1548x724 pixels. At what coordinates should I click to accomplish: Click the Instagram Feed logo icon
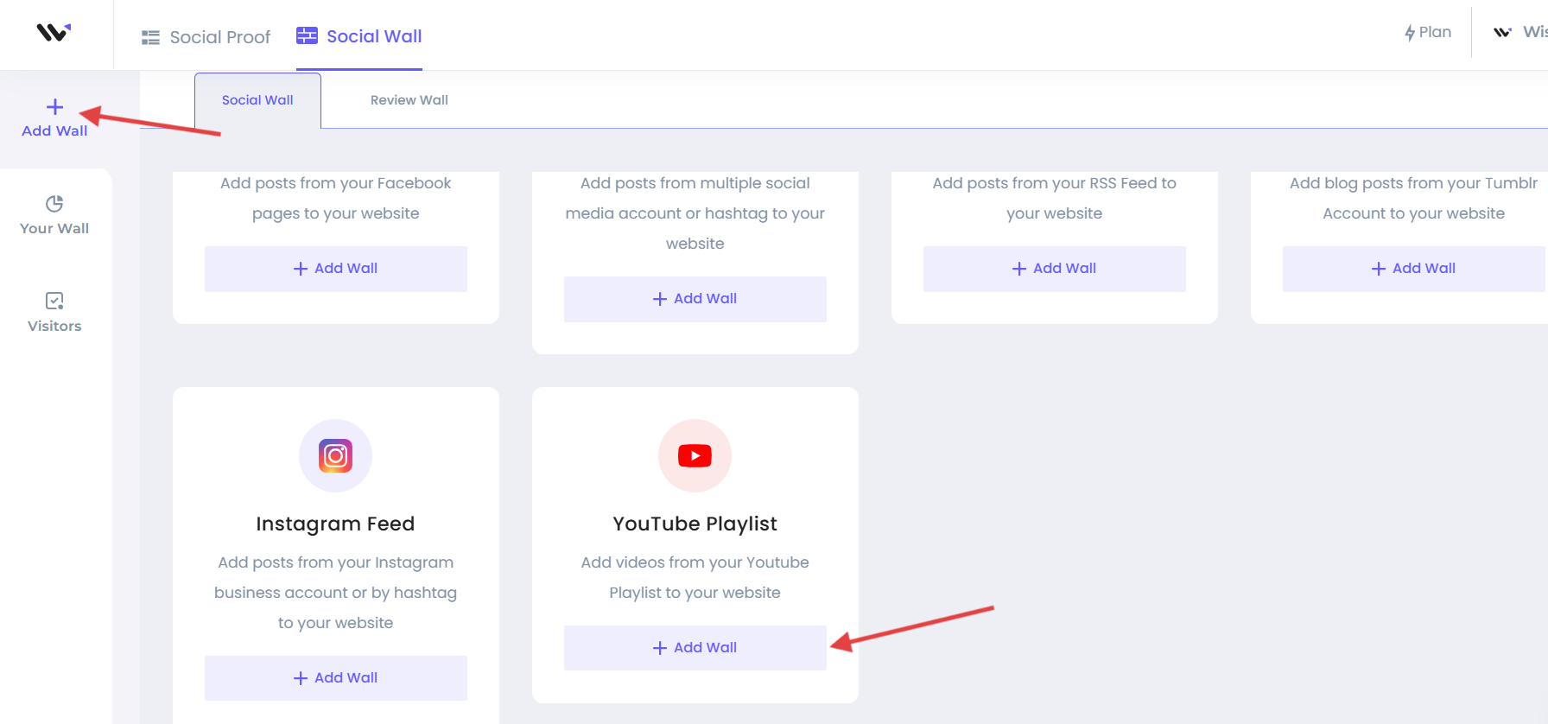(335, 455)
